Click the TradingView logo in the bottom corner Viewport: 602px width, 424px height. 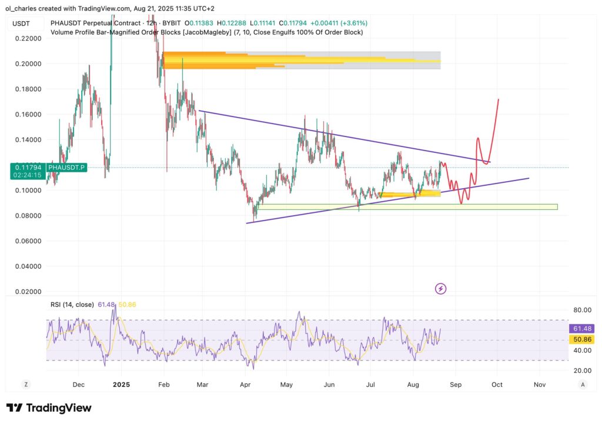[48, 408]
